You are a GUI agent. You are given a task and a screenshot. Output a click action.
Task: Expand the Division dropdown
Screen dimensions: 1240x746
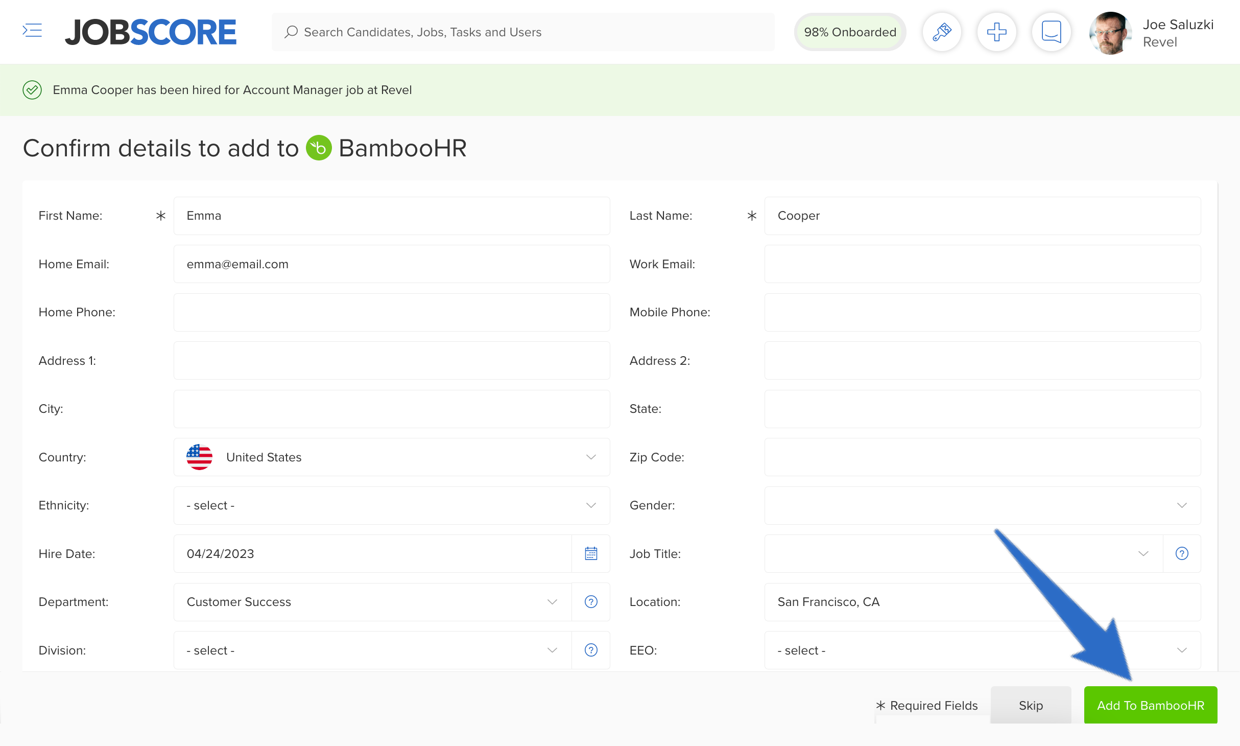tap(372, 650)
